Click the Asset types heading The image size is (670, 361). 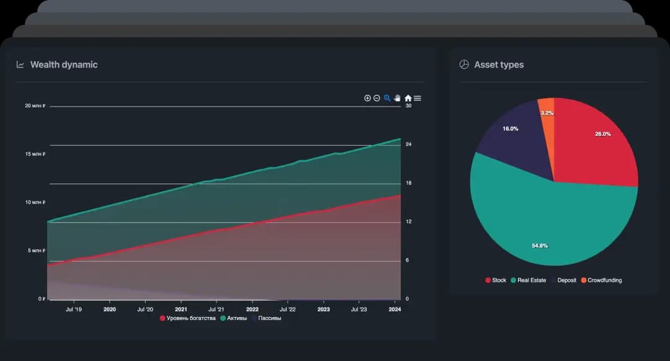(x=499, y=65)
